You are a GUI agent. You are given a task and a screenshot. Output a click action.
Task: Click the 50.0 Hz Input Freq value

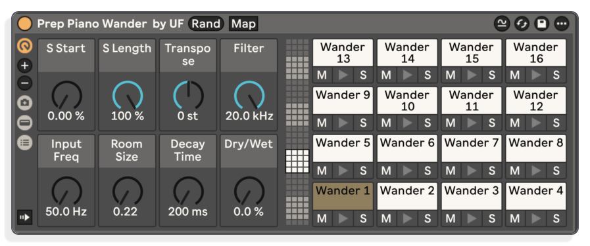tap(66, 212)
